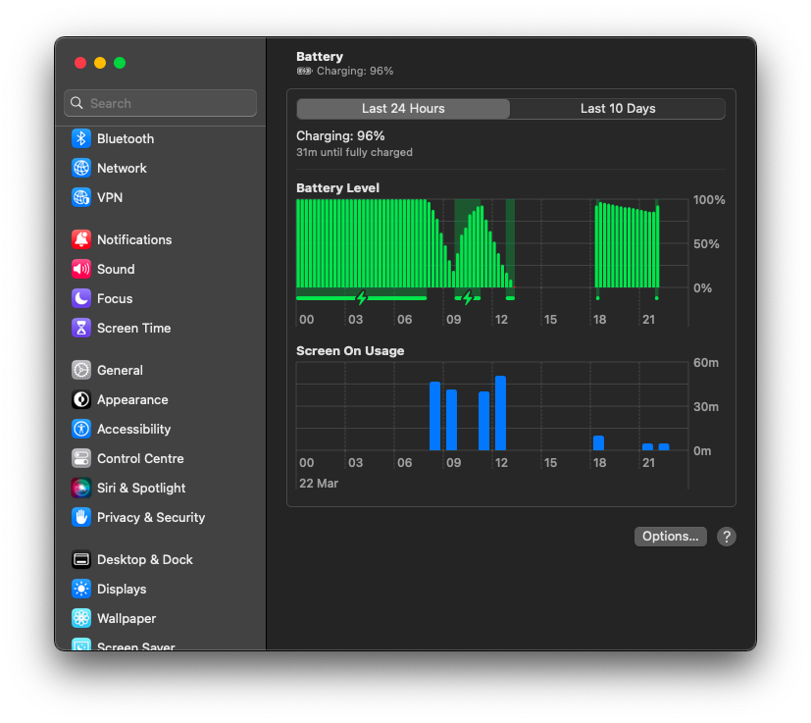Image resolution: width=811 pixels, height=723 pixels.
Task: Open Privacy & Security hand icon
Action: pyautogui.click(x=81, y=518)
